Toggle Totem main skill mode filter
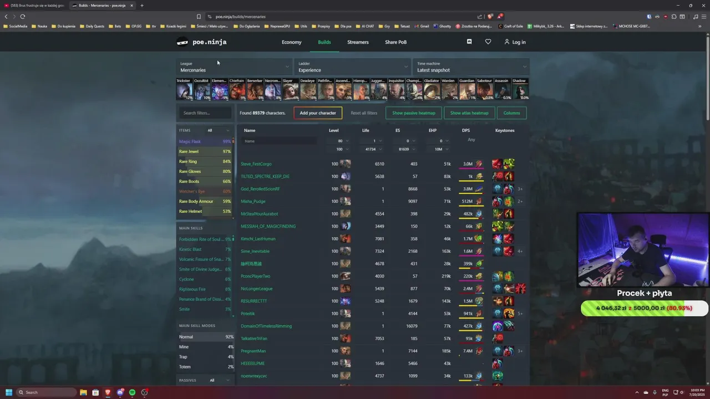 pos(206,367)
